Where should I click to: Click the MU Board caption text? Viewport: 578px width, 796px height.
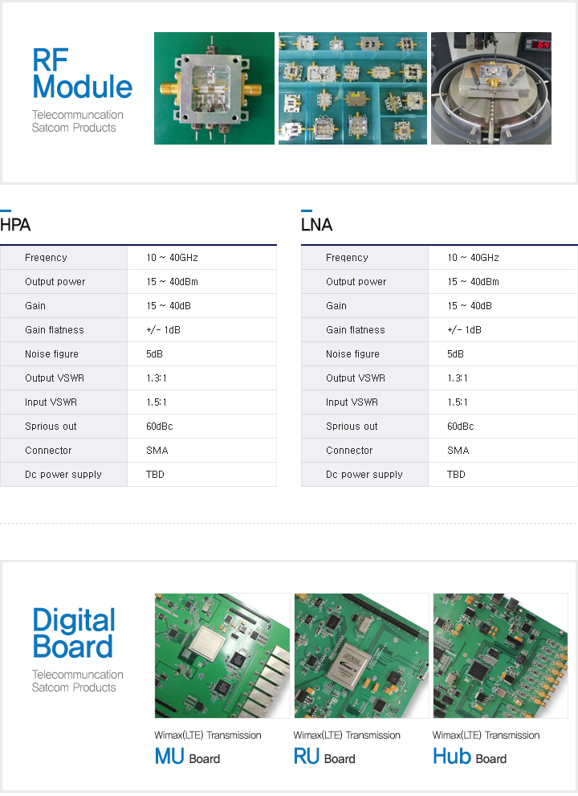tap(187, 757)
